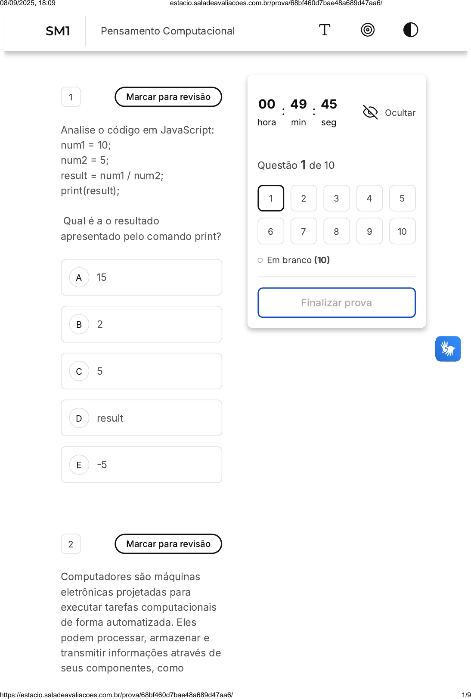Select question 1 box in navigator
Viewport: 471px width, 699px height.
(x=271, y=198)
